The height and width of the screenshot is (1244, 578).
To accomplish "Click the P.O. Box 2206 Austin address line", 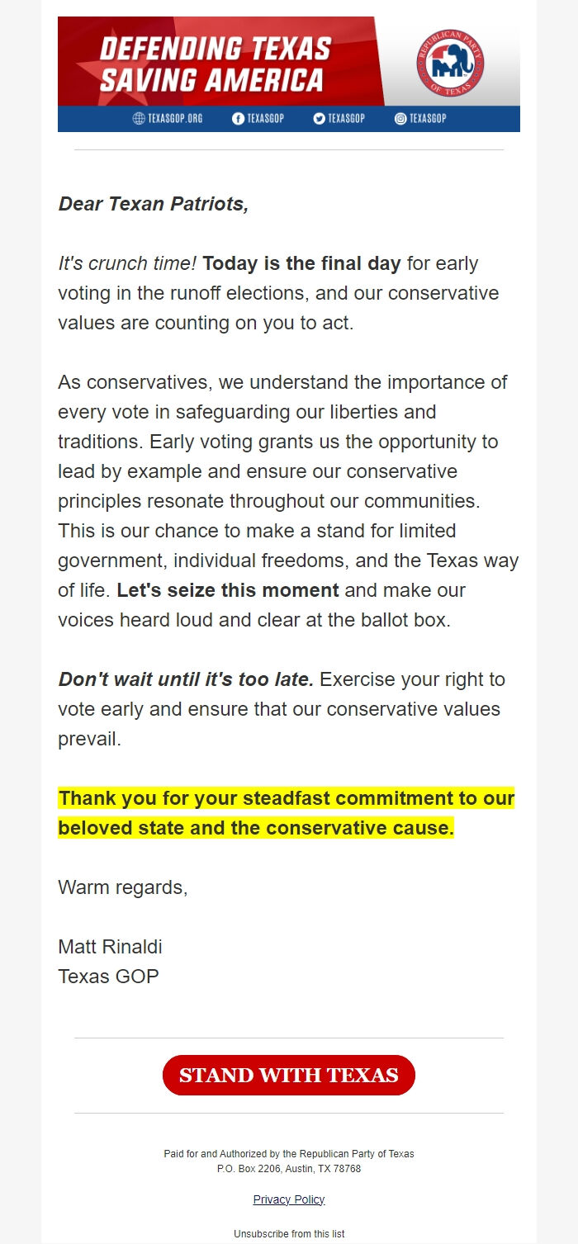I will coord(289,1169).
